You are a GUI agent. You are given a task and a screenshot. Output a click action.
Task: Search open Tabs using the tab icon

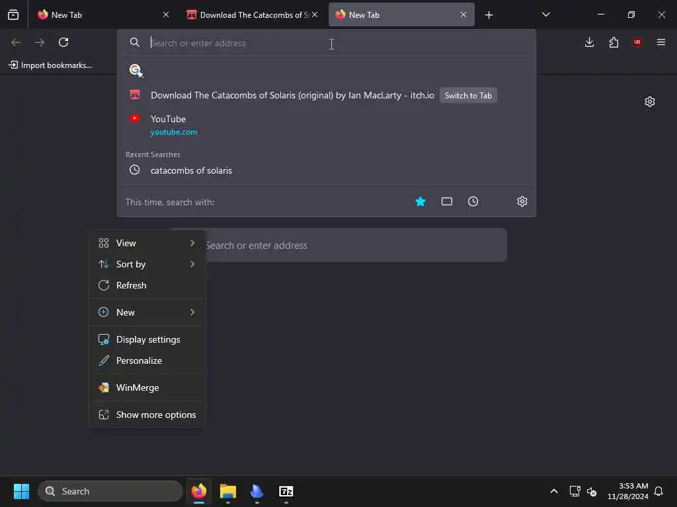pyautogui.click(x=447, y=201)
